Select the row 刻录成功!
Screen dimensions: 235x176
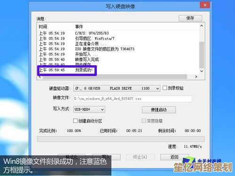point(118,70)
